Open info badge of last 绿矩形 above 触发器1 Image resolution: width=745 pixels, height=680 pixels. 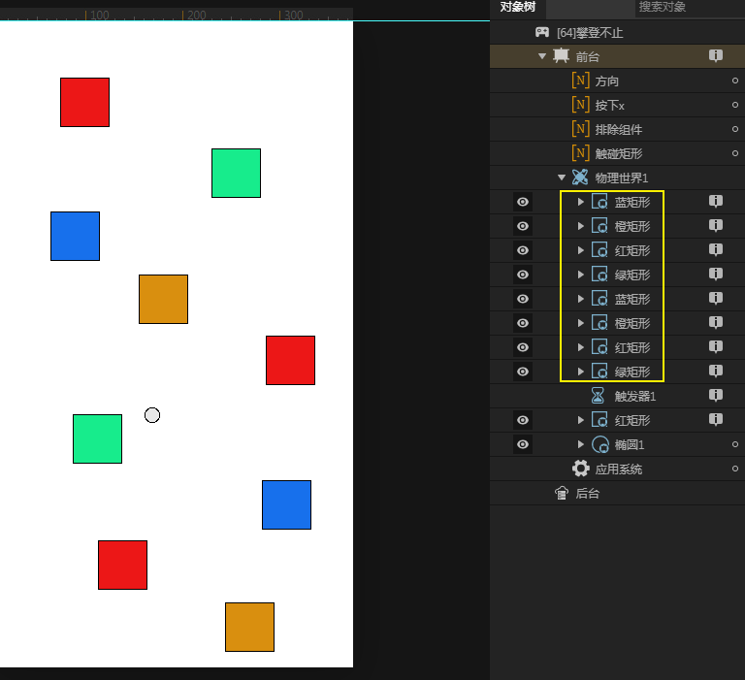click(x=716, y=371)
